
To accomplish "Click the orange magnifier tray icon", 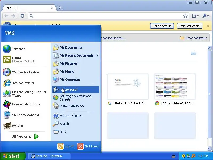I will coord(193,156).
